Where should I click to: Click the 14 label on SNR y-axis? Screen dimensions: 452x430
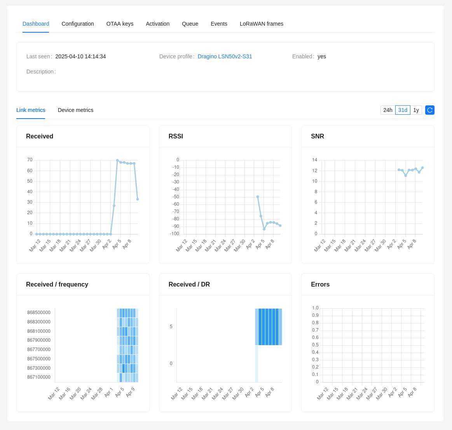click(314, 160)
